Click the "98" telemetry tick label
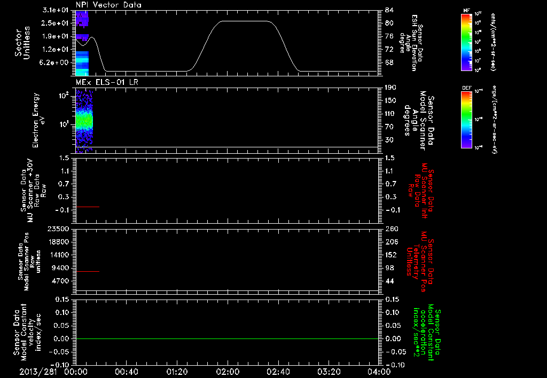This screenshot has height=378, width=547. 389,268
